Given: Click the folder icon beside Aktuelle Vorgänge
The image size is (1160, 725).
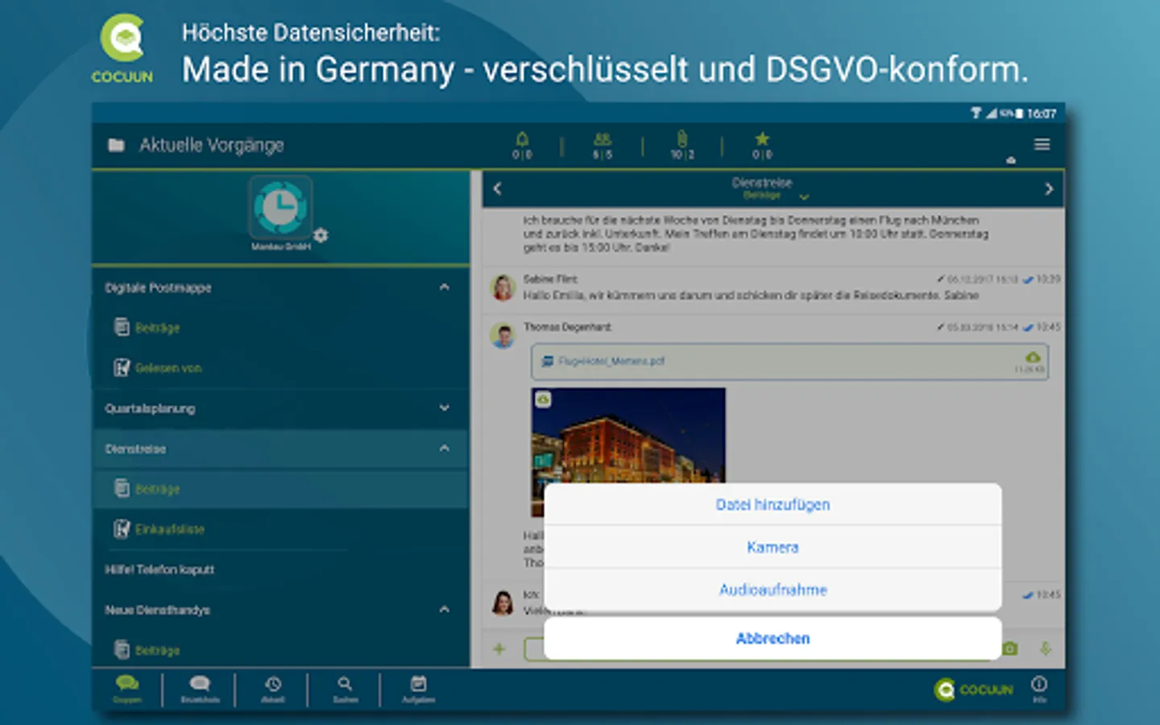Looking at the screenshot, I should click(x=116, y=145).
